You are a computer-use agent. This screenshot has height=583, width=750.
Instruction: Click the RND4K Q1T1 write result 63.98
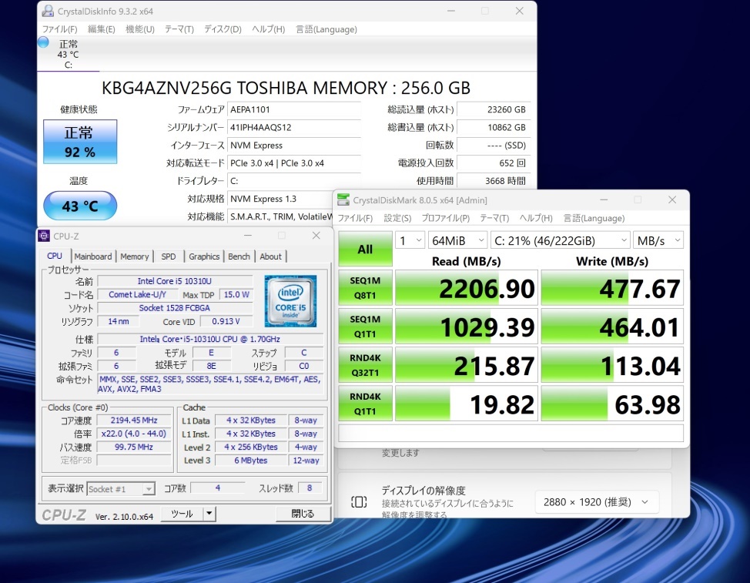[x=612, y=404]
